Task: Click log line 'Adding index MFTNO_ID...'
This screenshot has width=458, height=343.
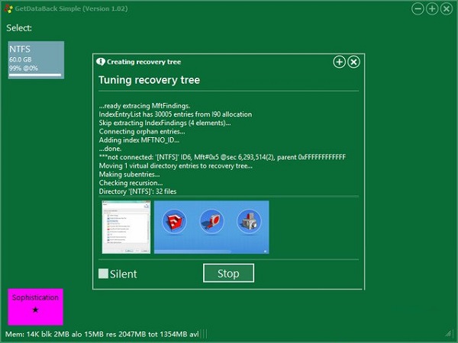Action: [x=139, y=140]
